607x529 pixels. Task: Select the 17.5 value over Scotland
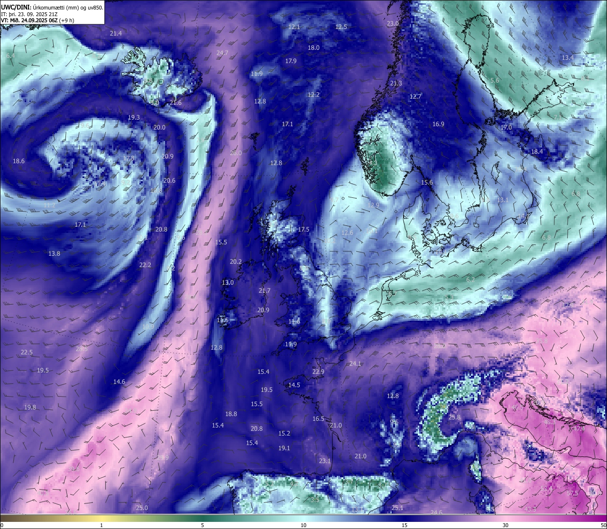point(303,229)
